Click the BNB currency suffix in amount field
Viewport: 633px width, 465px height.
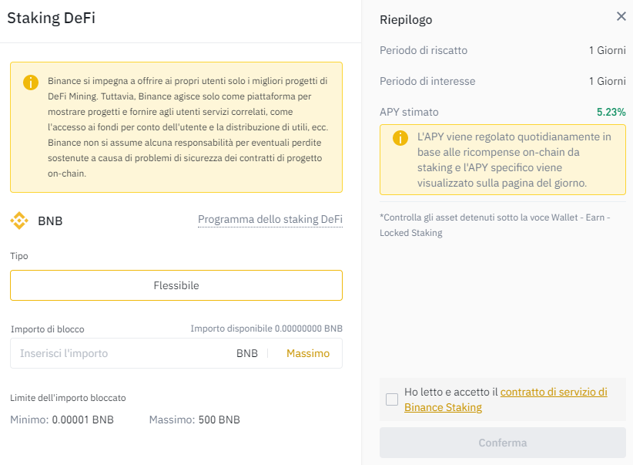(247, 353)
